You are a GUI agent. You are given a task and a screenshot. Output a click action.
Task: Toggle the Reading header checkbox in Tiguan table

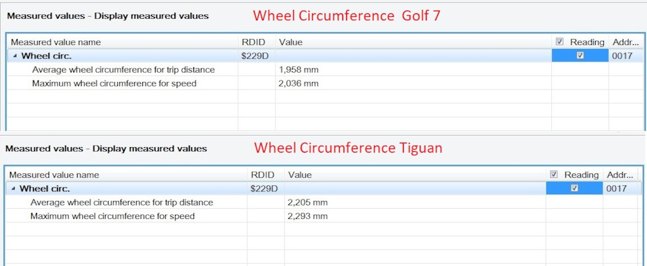click(x=554, y=175)
